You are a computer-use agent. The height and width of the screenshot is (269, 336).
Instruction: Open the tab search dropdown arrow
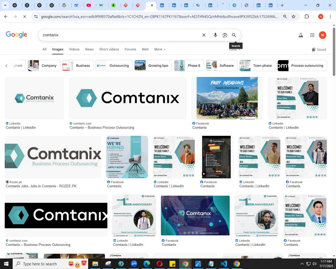click(x=5, y=5)
